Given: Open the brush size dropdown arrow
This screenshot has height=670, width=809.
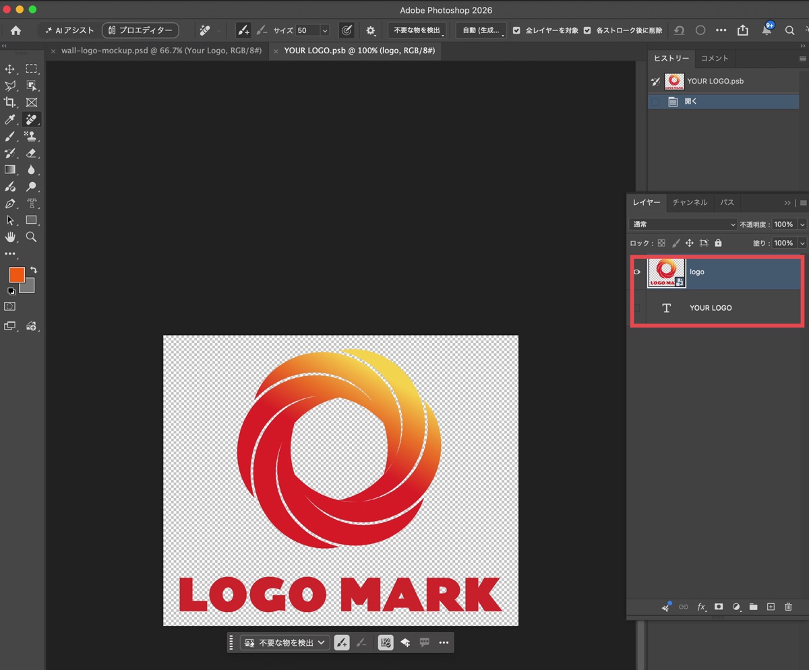Looking at the screenshot, I should tap(324, 30).
